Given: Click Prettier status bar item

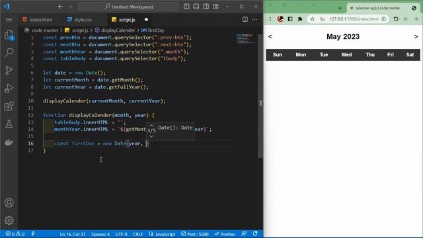Looking at the screenshot, I should (x=225, y=234).
